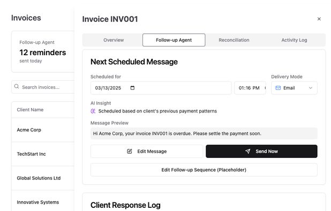Expand the Delivery Mode chevron
The width and height of the screenshot is (331, 211).
click(310, 88)
